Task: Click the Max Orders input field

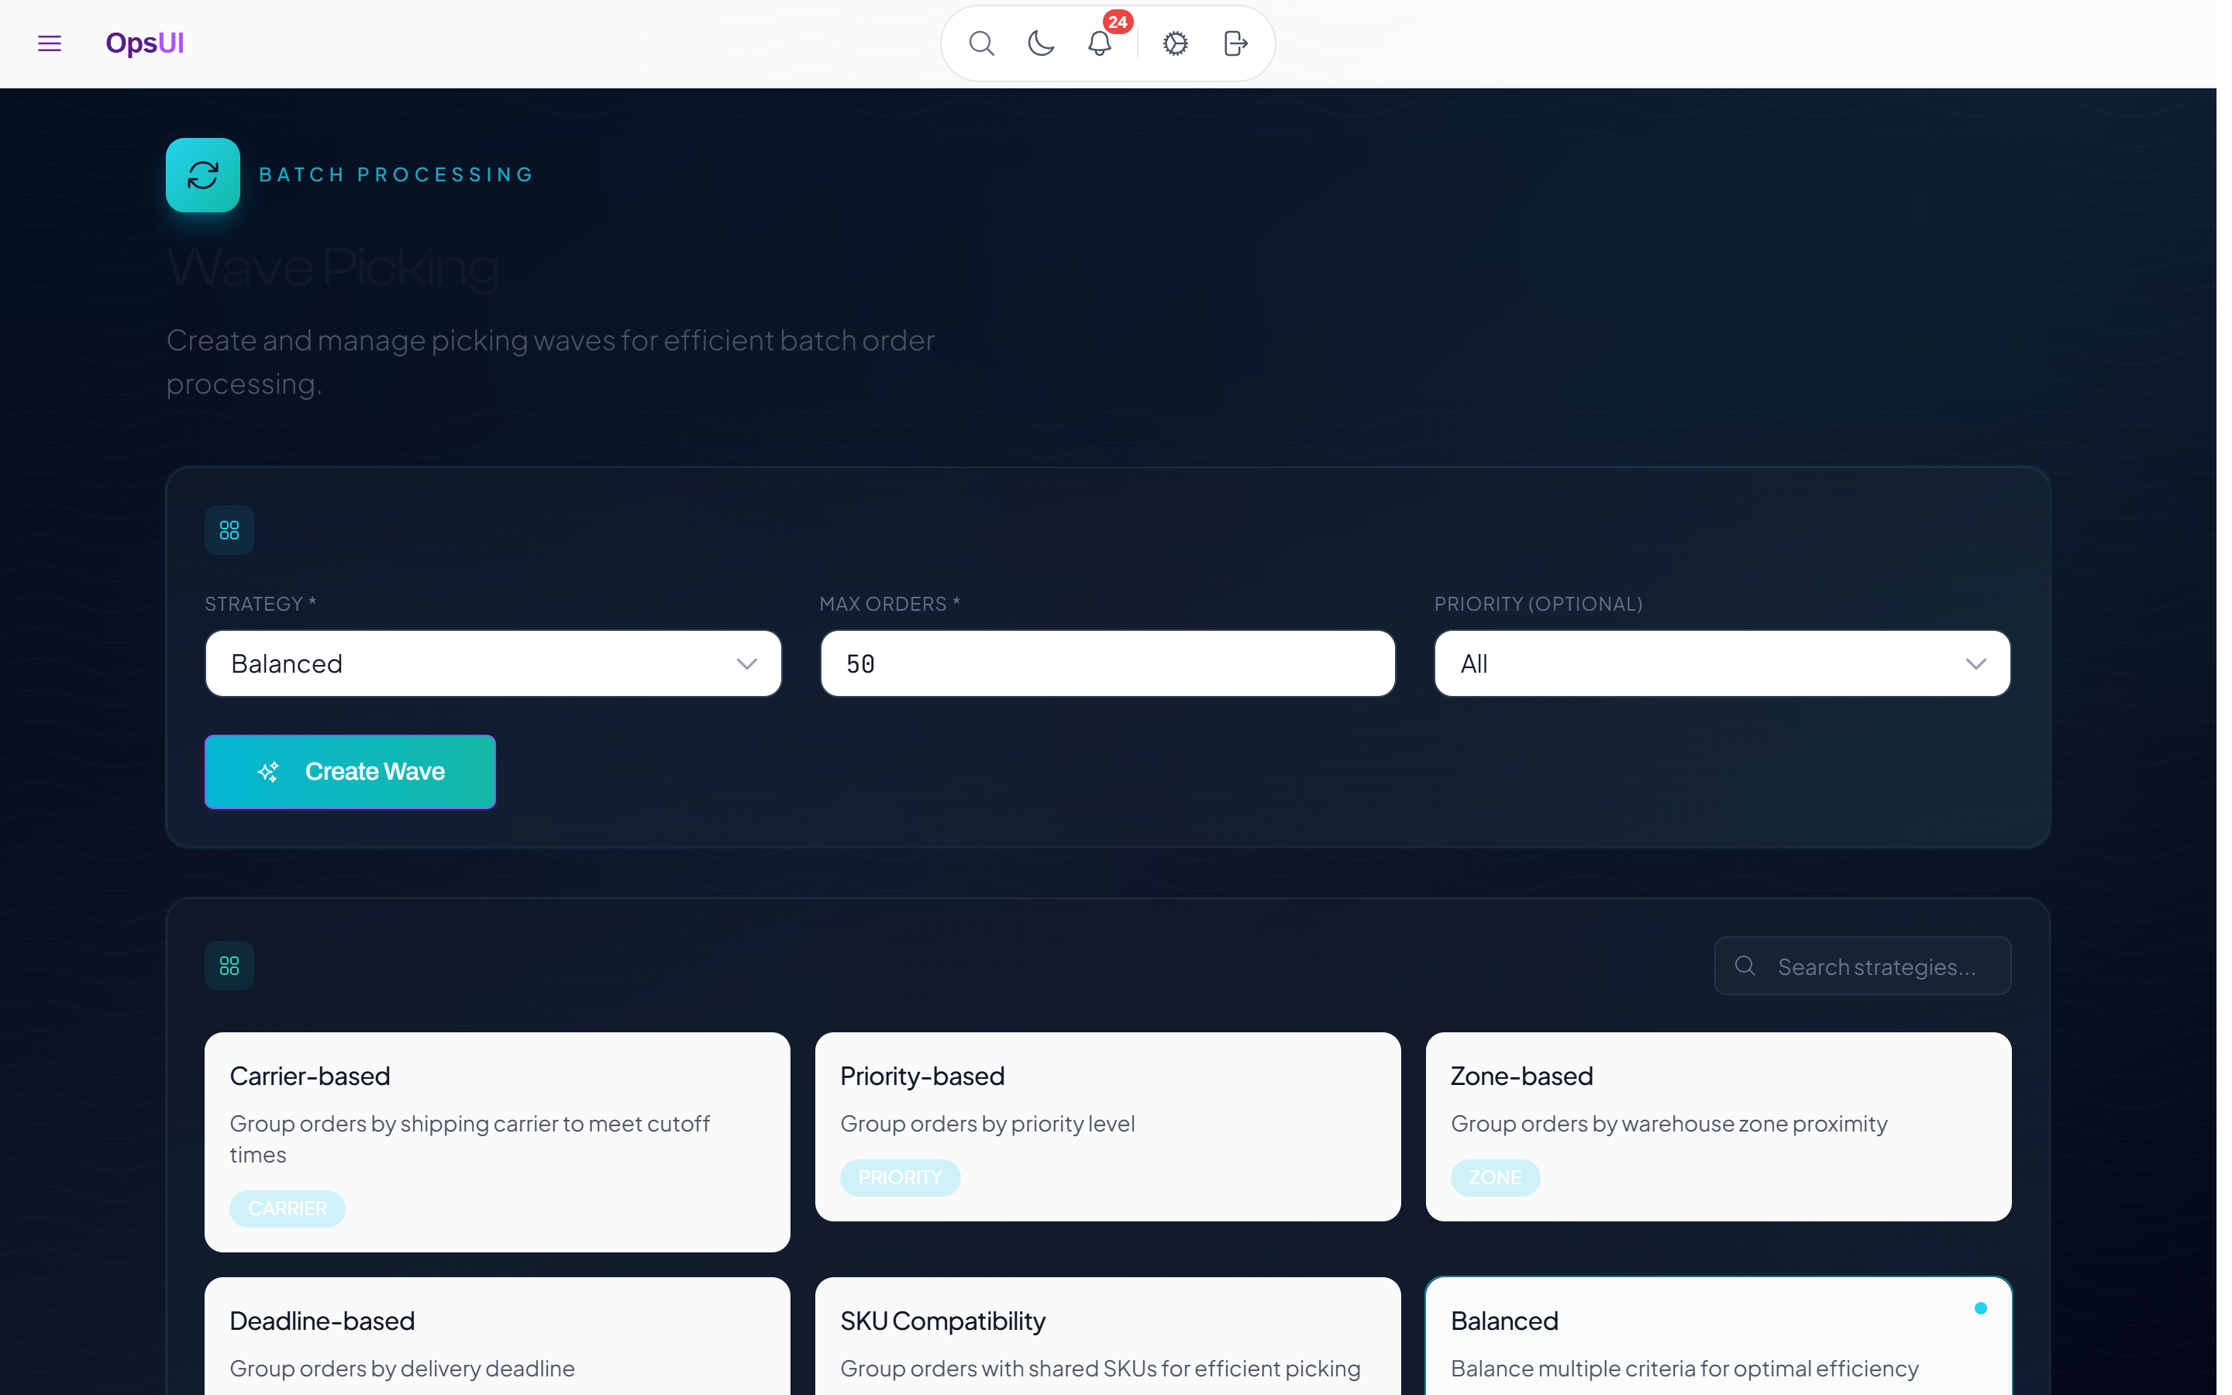Action: tap(1107, 663)
